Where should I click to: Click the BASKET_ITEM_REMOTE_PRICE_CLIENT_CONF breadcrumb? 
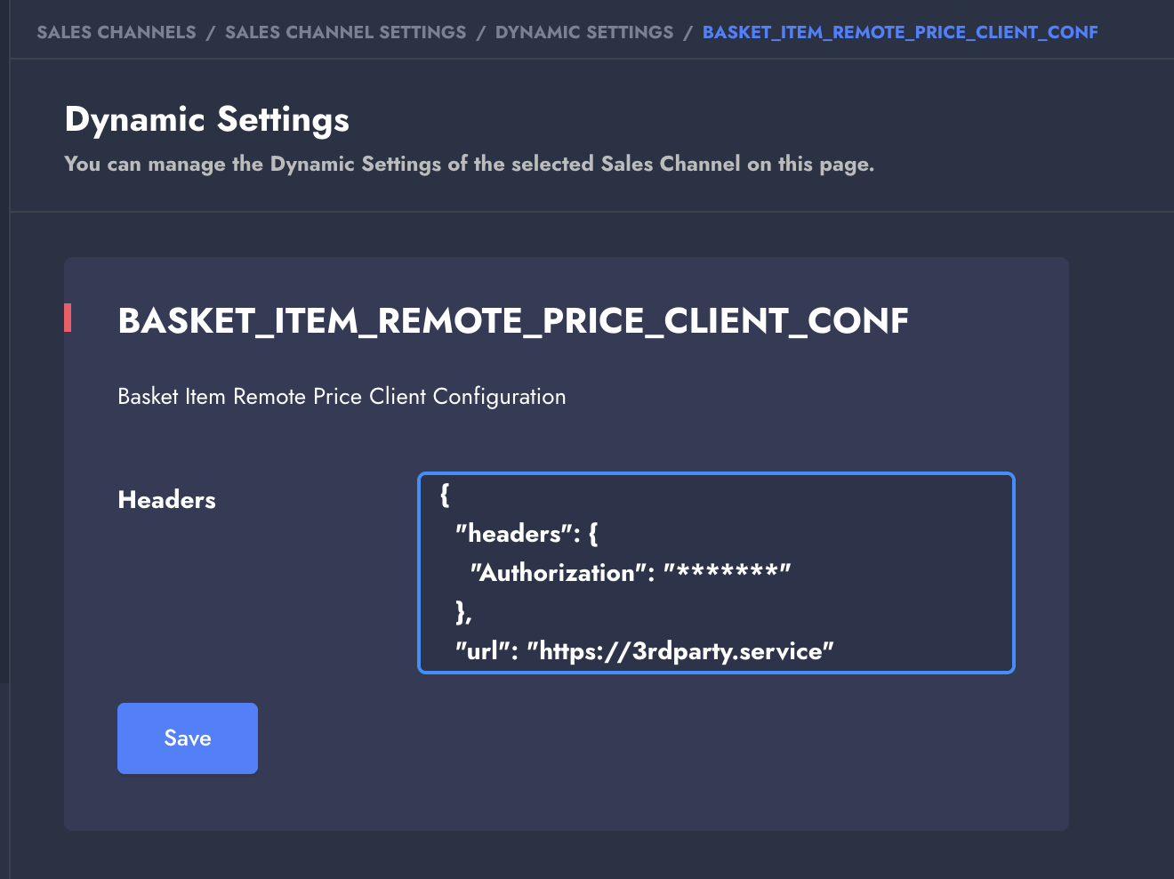click(899, 33)
